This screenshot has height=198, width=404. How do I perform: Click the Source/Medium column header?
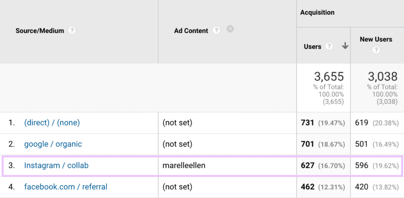click(x=40, y=31)
